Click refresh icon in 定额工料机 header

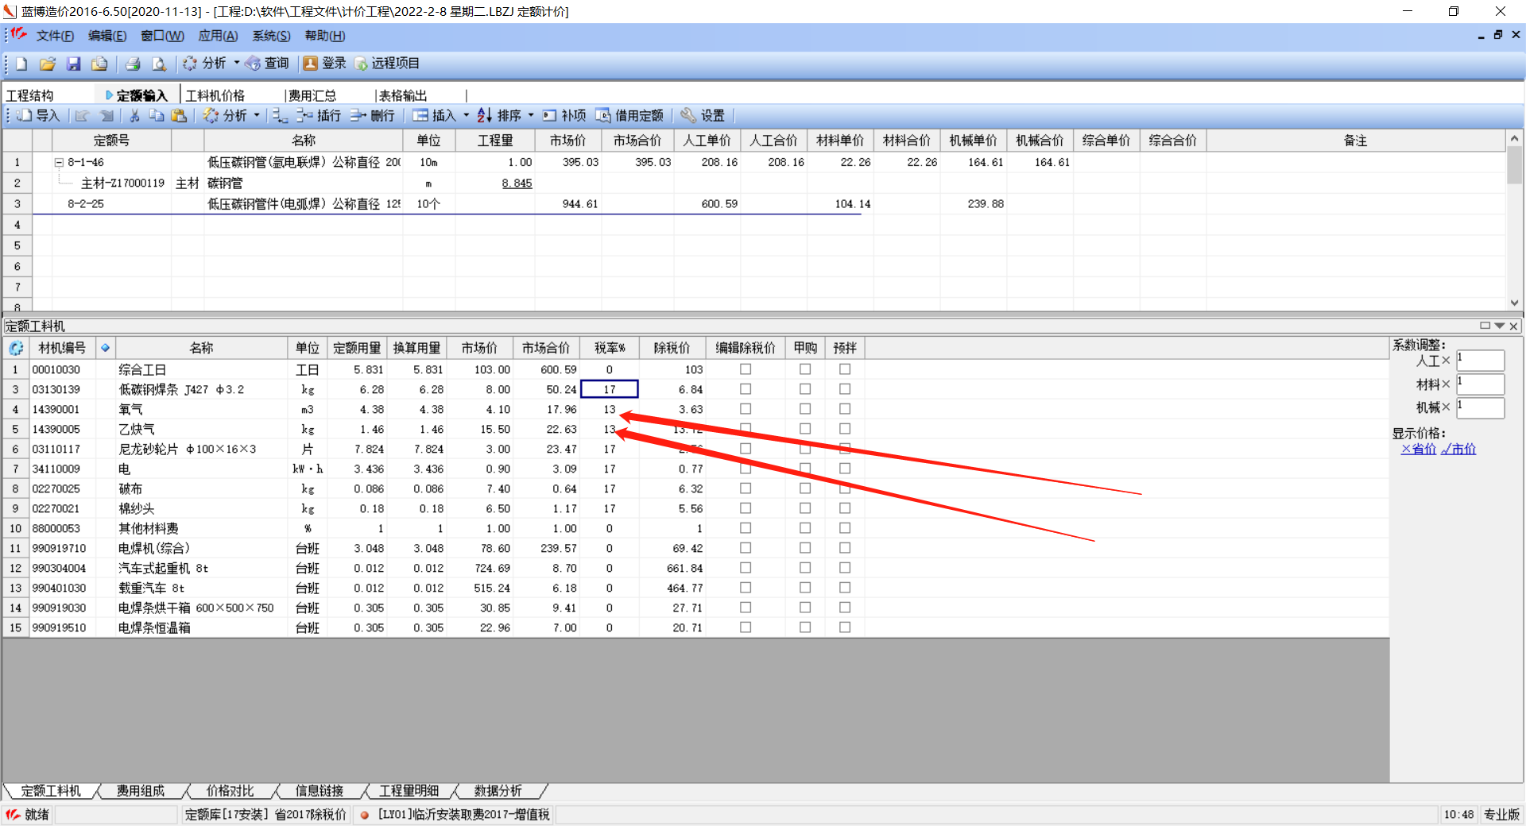pyautogui.click(x=16, y=348)
